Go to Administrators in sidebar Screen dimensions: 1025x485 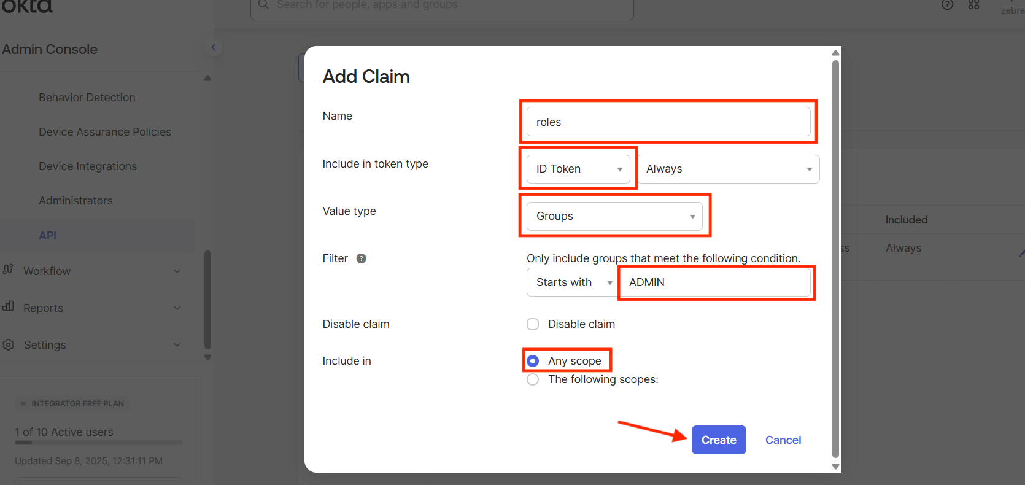pyautogui.click(x=75, y=201)
